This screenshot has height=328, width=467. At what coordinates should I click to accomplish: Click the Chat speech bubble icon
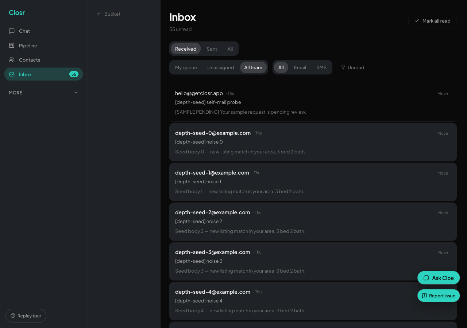[12, 31]
